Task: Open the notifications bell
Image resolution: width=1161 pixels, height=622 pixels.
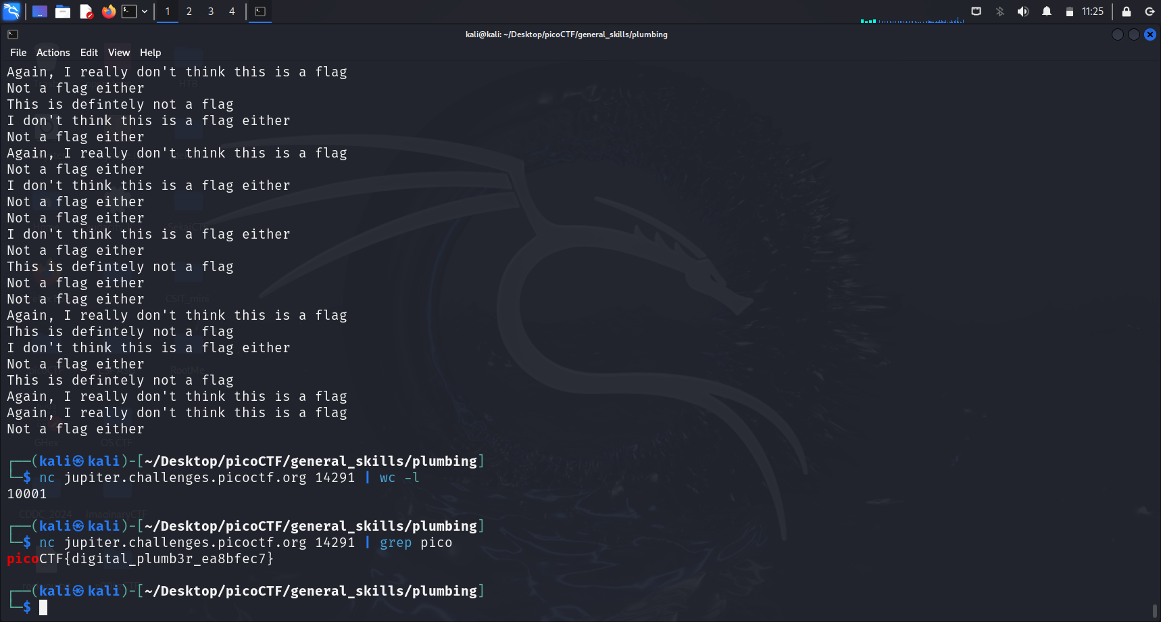Action: (1047, 11)
